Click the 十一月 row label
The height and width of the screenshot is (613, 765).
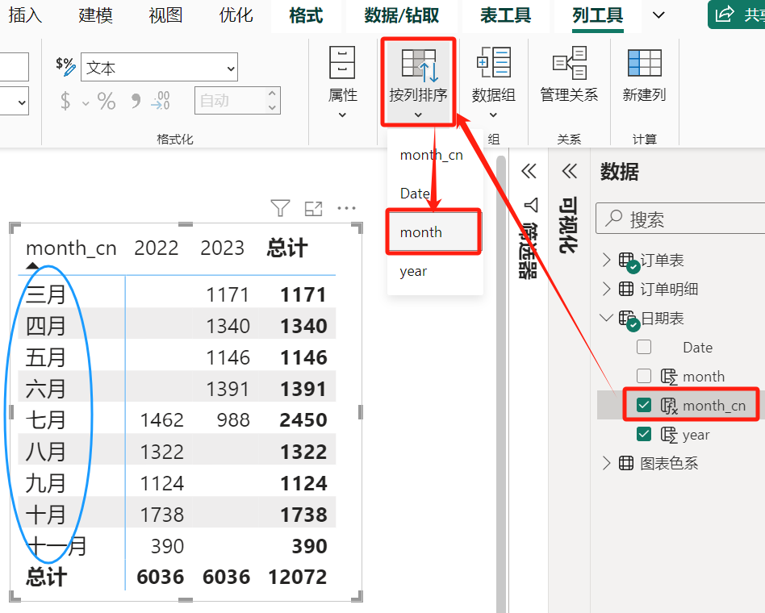point(56,546)
